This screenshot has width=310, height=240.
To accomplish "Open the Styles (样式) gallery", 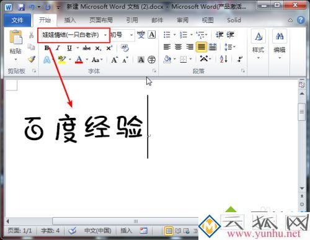I will click(x=259, y=44).
